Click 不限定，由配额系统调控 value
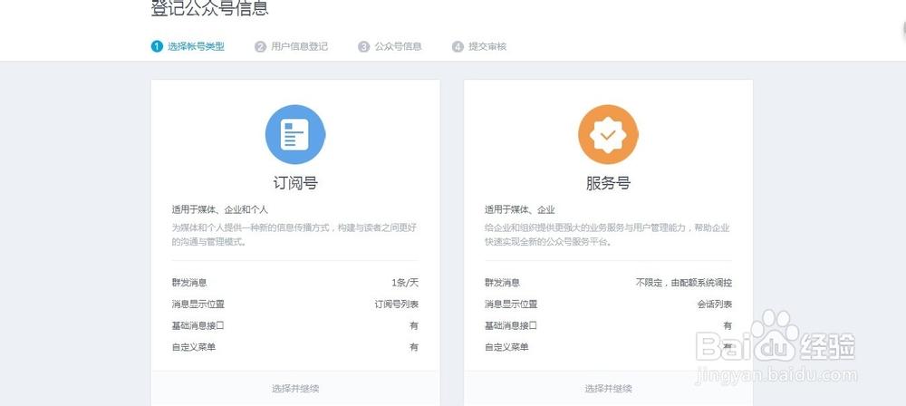Image resolution: width=906 pixels, height=406 pixels. (x=683, y=283)
